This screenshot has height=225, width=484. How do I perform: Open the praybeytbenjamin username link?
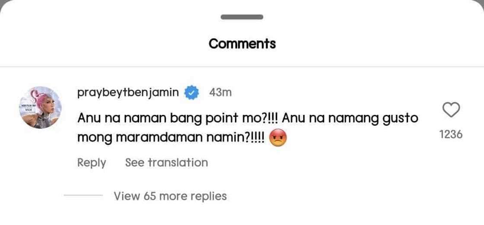point(128,92)
